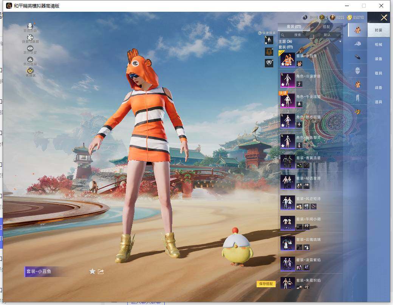The width and height of the screenshot is (393, 305).
Task: Open the 枪械 firearms menu tab
Action: click(379, 45)
